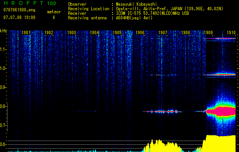The height and width of the screenshot is (152, 239).
Task: Click the 1904 time marker
Action: [x=94, y=33]
